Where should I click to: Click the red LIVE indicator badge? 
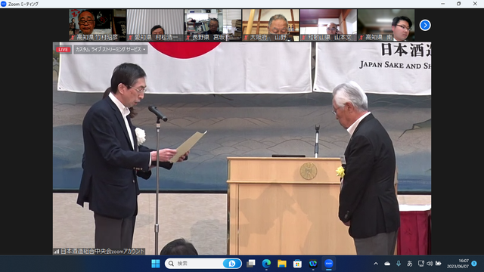coord(63,49)
